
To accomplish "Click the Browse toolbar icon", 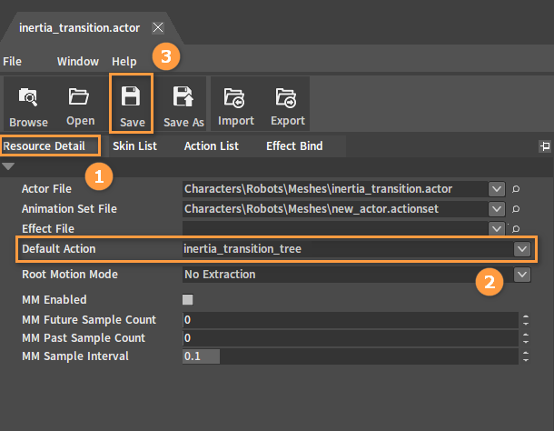I will point(28,96).
